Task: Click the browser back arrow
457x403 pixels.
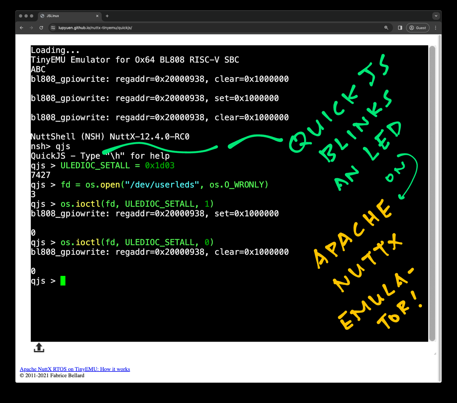Action: pos(21,28)
